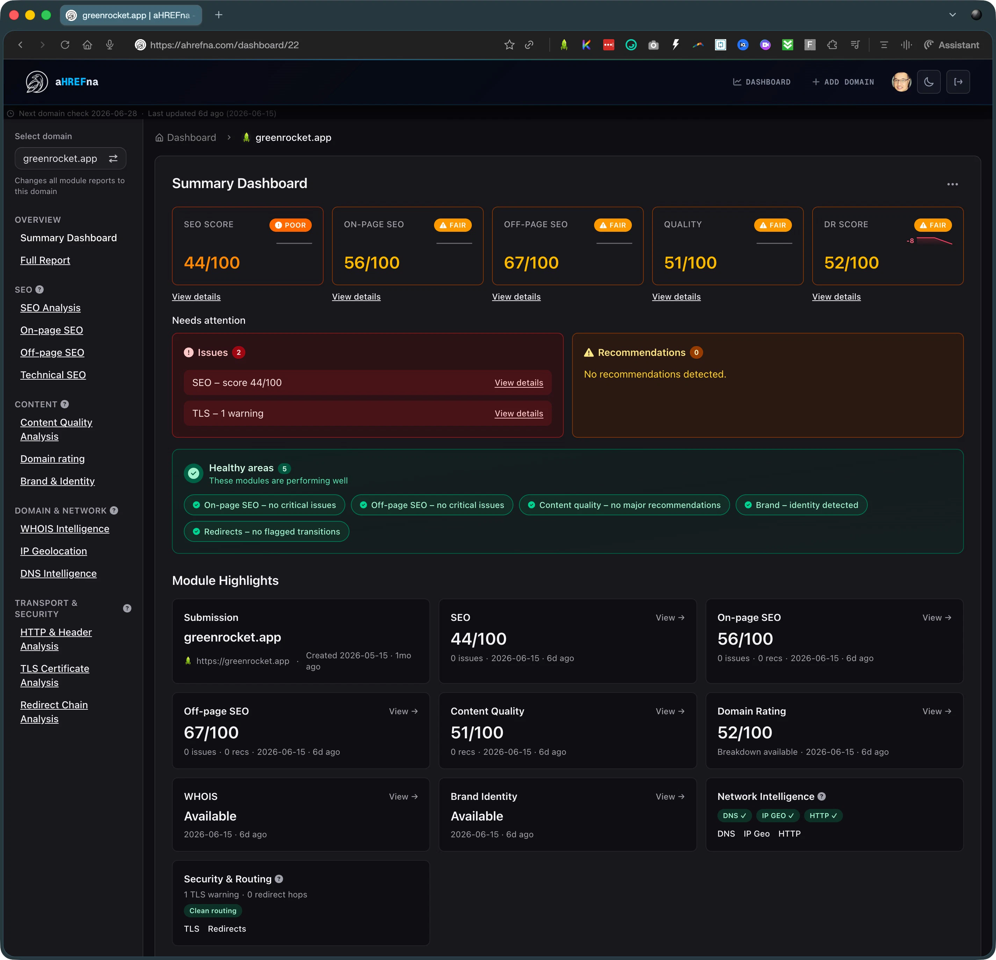This screenshot has width=996, height=960.
Task: Click the IP GEO check badge
Action: 778,816
